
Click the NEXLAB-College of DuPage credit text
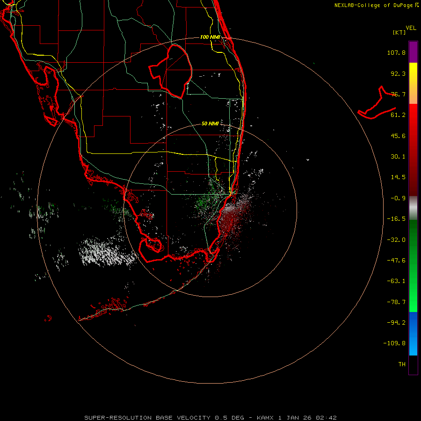tap(377, 5)
